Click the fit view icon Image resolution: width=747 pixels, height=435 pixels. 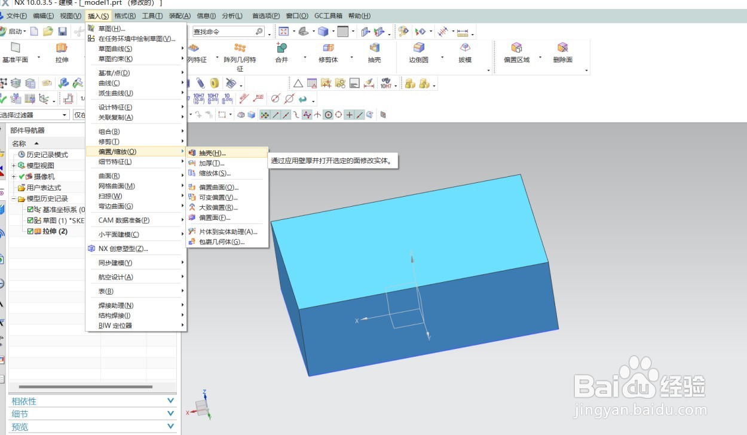pos(283,31)
